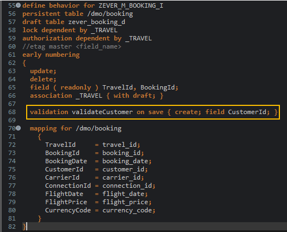Click line number 60 in the gutter
This screenshot has height=232, width=287.
click(x=12, y=46)
